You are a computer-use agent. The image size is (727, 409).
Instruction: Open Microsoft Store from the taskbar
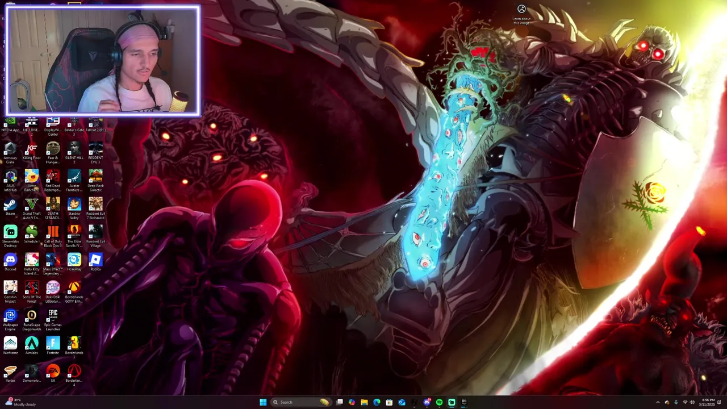click(389, 402)
